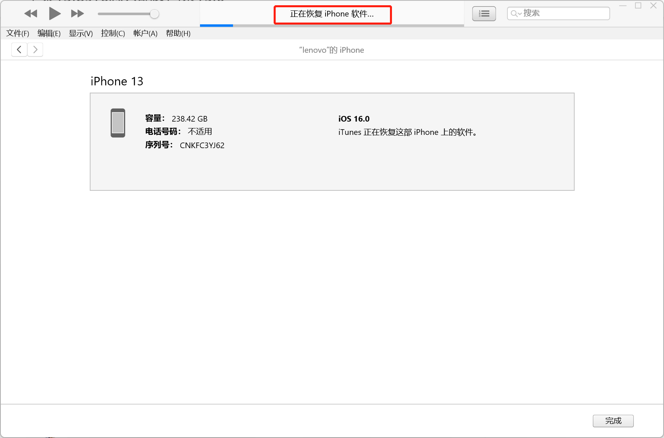664x438 pixels.
Task: Click the iPhone 13 heading
Action: (x=117, y=81)
